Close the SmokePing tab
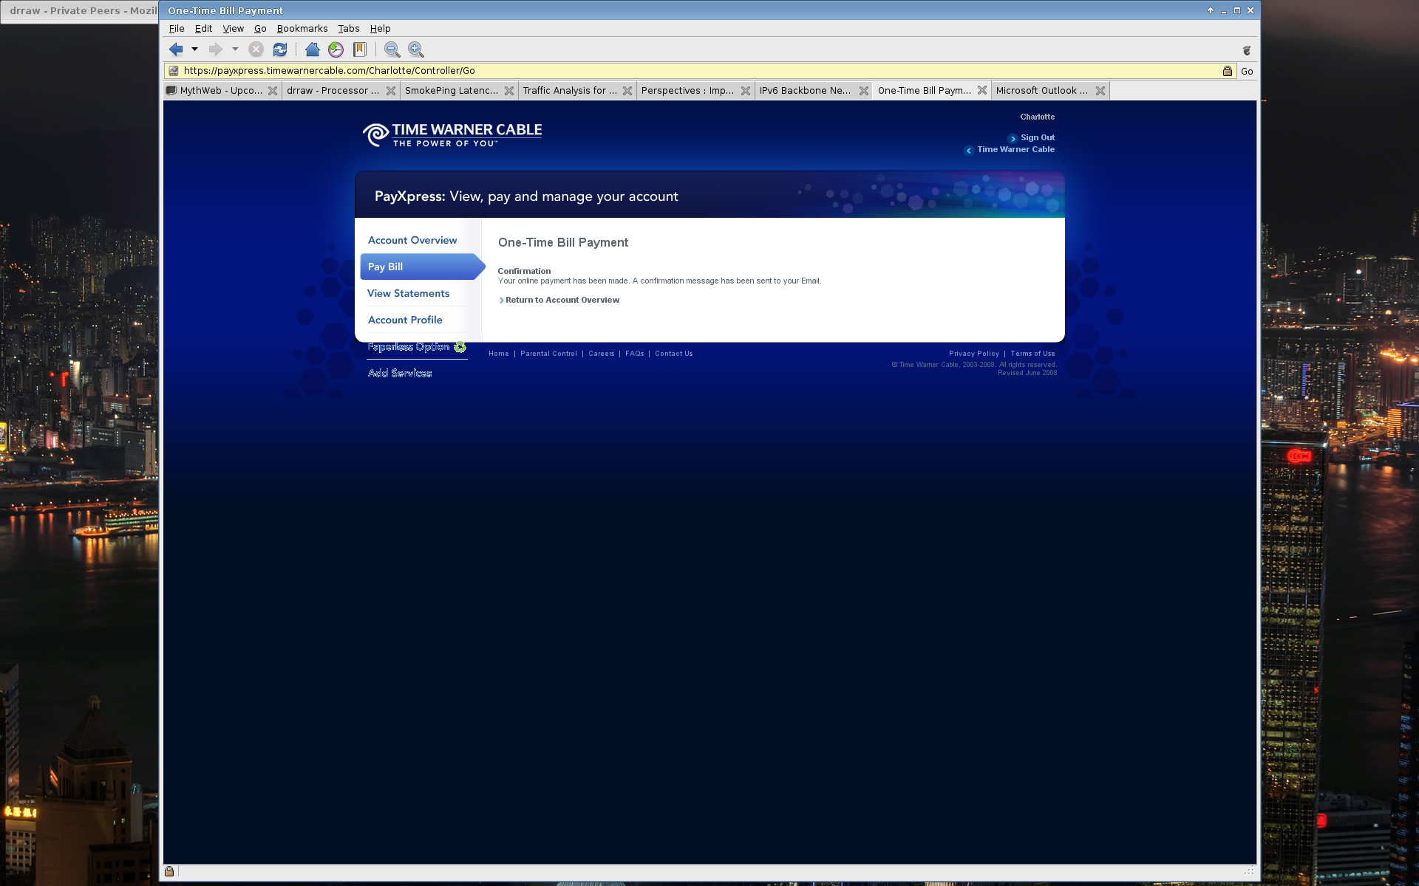The image size is (1419, 886). tap(509, 91)
